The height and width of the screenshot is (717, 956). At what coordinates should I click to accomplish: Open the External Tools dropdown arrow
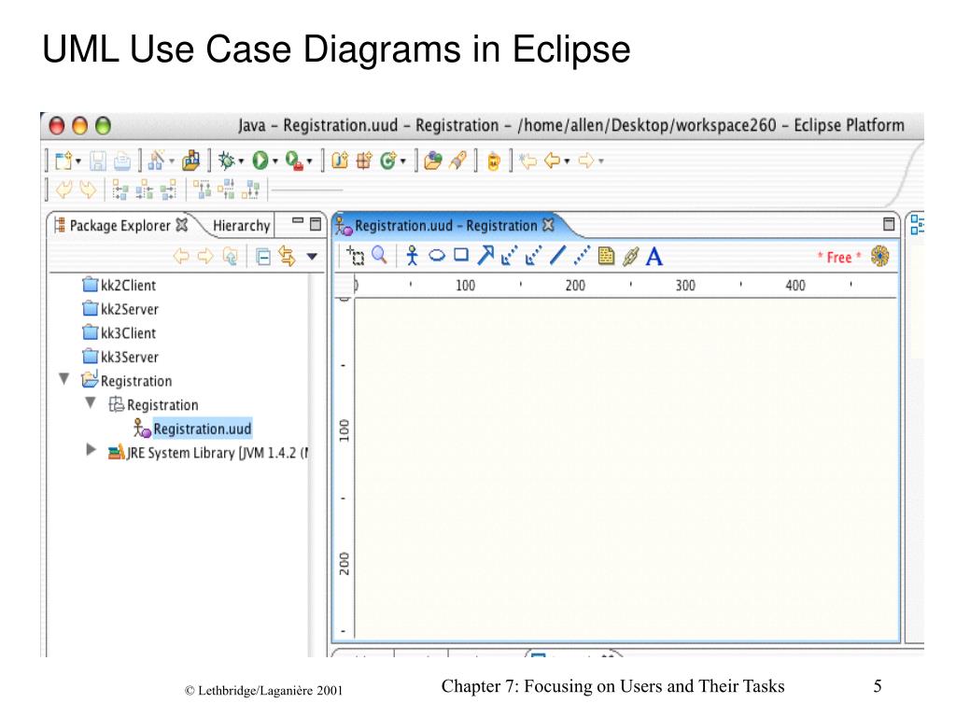[x=309, y=162]
